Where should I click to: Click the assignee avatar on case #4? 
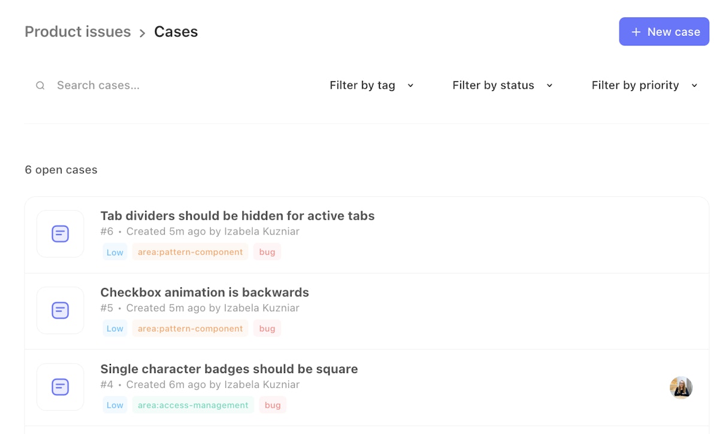coord(681,387)
